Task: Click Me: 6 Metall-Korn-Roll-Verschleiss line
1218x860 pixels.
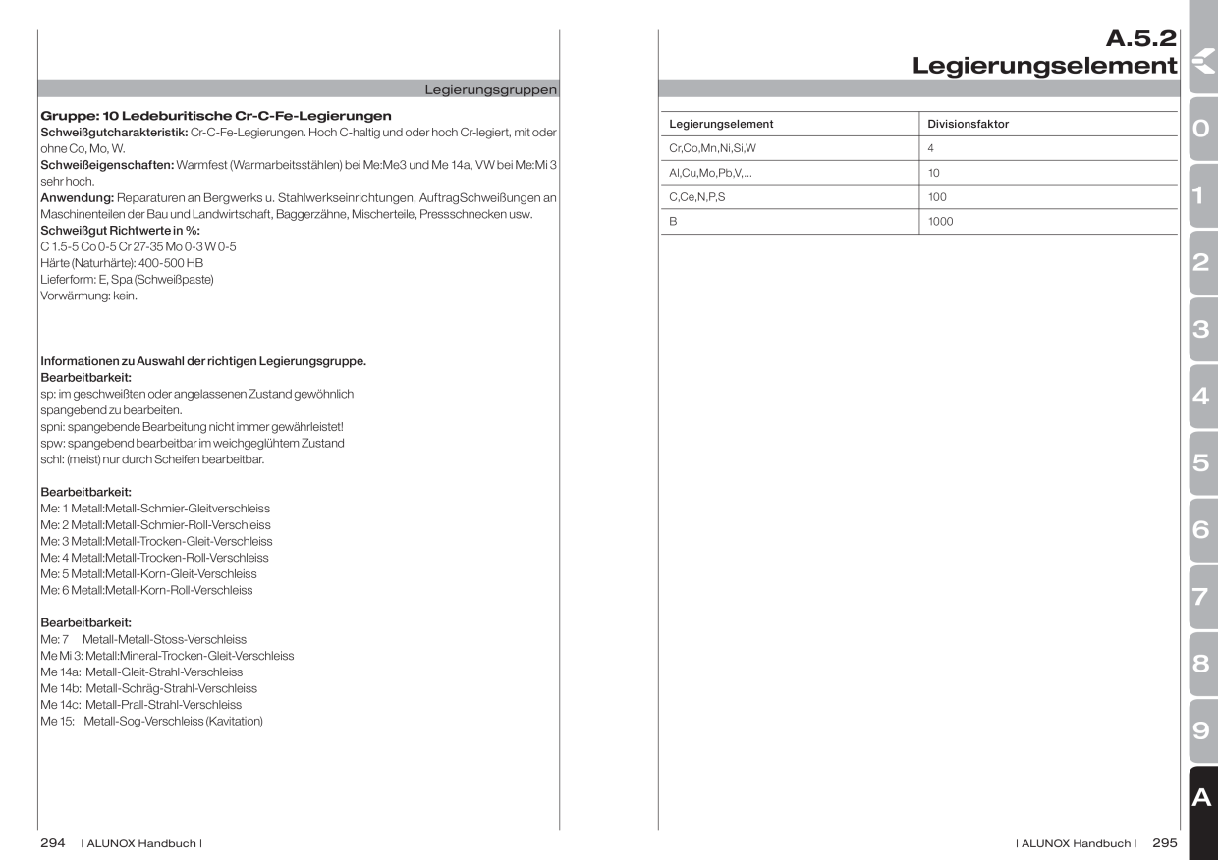Action: tap(146, 590)
